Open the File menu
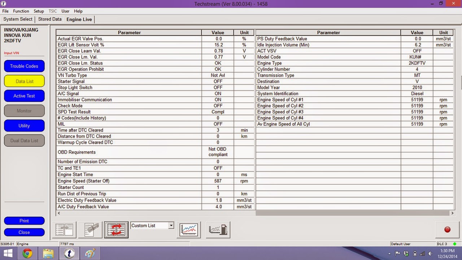The image size is (462, 260). tap(5, 11)
